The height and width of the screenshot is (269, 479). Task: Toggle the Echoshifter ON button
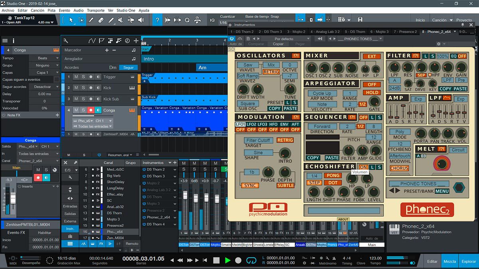coord(363,167)
